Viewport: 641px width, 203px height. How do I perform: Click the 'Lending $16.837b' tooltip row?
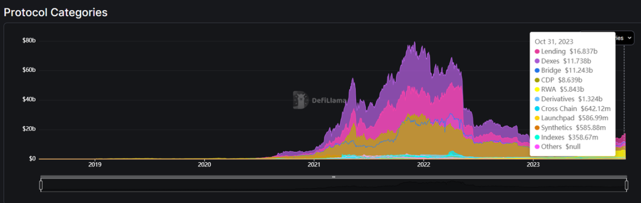coord(566,52)
